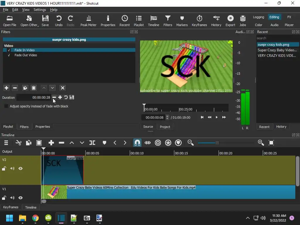Viewport: 300px width, 225px height.
Task: Open the Jobs panel
Action: click(243, 21)
